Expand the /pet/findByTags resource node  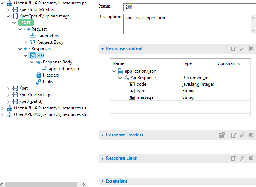coord(8,95)
